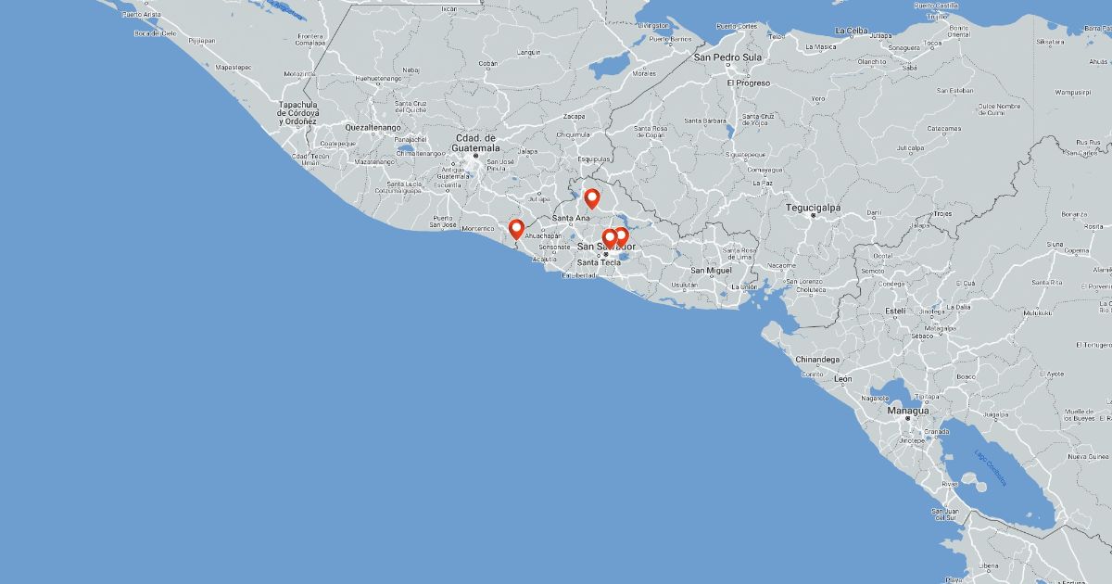Open the rear-right pin over San Salvador

(x=622, y=236)
